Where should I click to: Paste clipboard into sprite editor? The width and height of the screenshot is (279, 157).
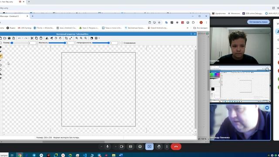point(41,38)
